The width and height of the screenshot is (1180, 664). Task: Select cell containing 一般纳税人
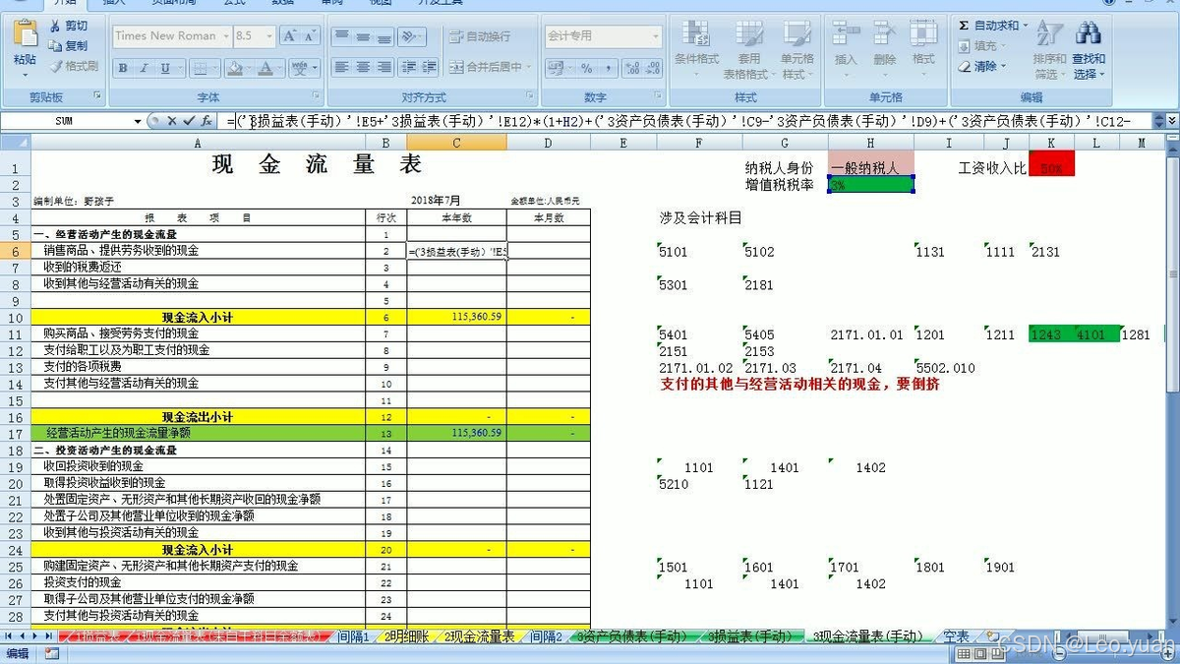[x=871, y=163]
